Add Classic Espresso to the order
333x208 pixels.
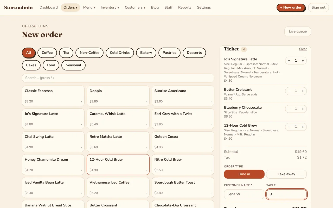pos(53,96)
